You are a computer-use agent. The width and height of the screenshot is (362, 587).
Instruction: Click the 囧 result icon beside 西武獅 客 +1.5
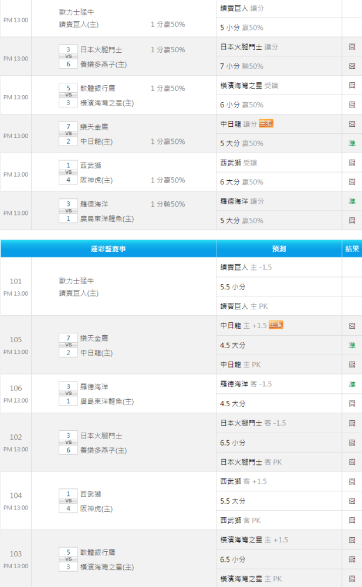tap(352, 481)
